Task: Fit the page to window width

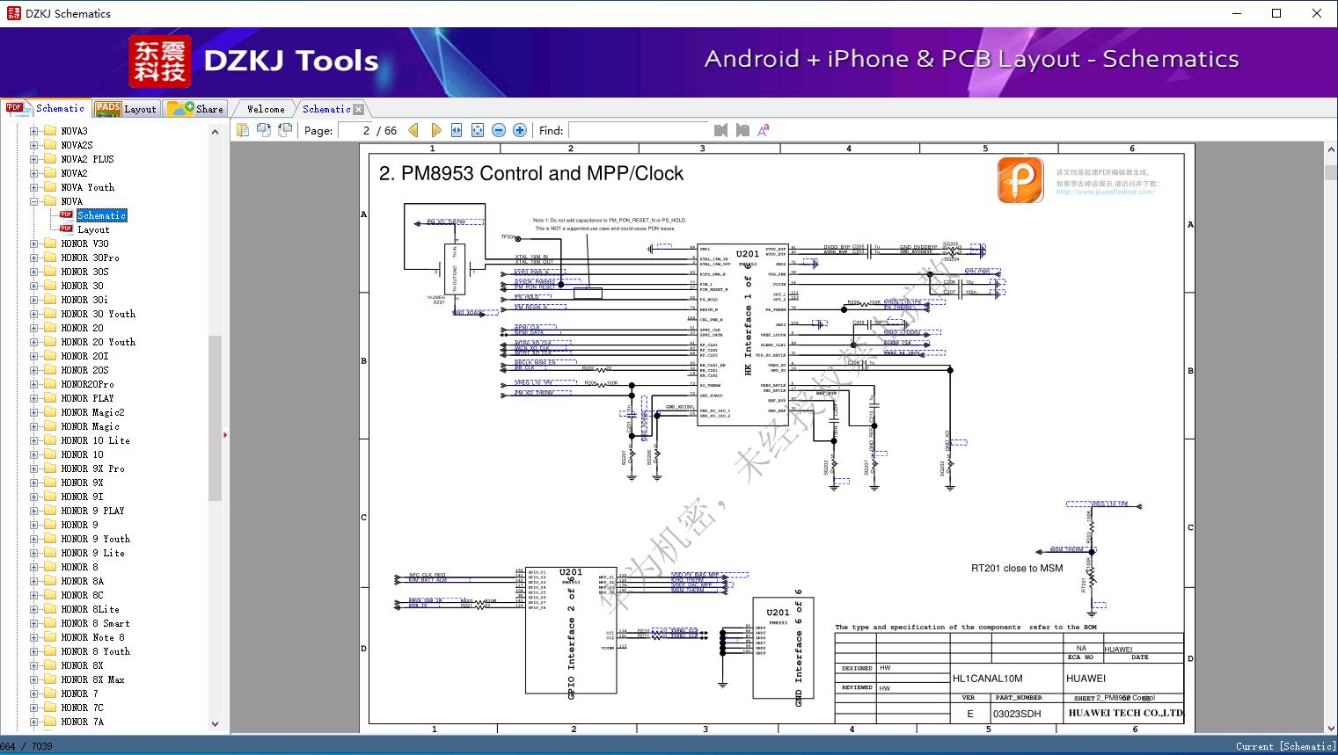Action: (457, 130)
